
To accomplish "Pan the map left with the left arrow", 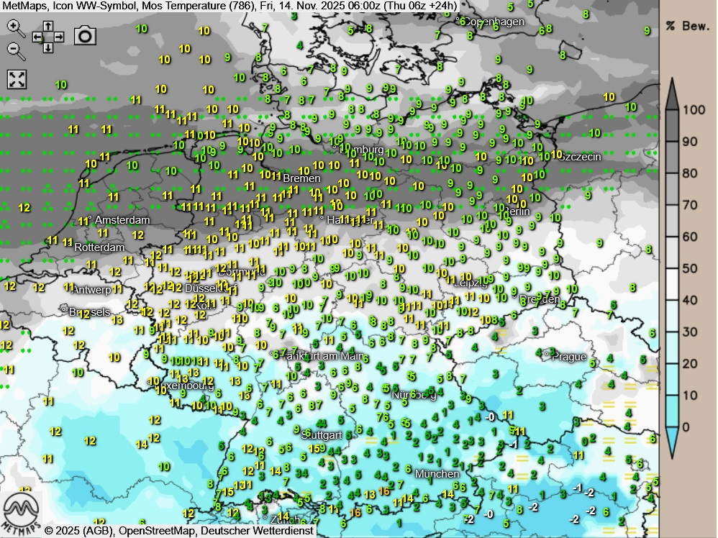I will click(37, 37).
